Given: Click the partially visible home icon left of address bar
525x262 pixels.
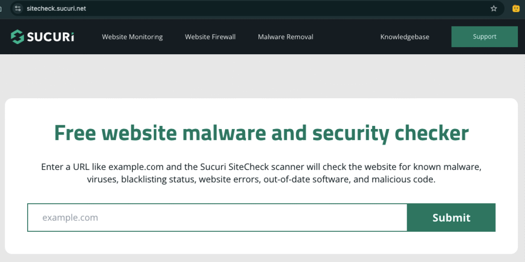Looking at the screenshot, I should point(1,9).
